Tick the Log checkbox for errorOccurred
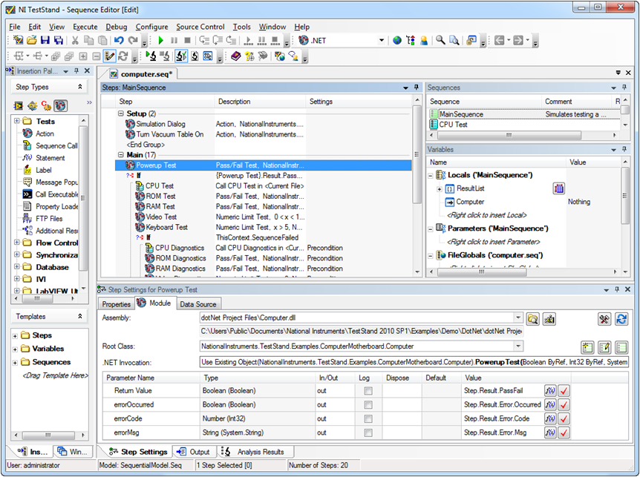This screenshot has height=477, width=640. (x=368, y=404)
